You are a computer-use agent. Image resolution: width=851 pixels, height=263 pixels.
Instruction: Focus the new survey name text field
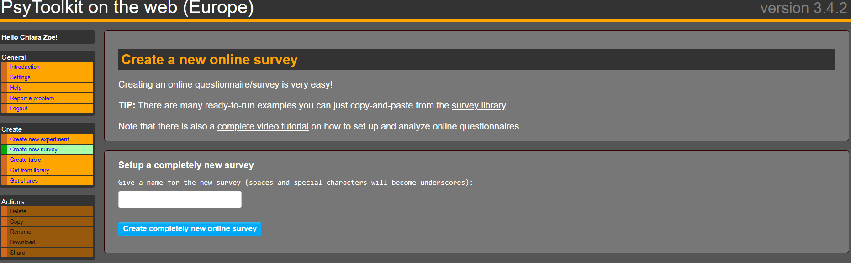(x=180, y=200)
